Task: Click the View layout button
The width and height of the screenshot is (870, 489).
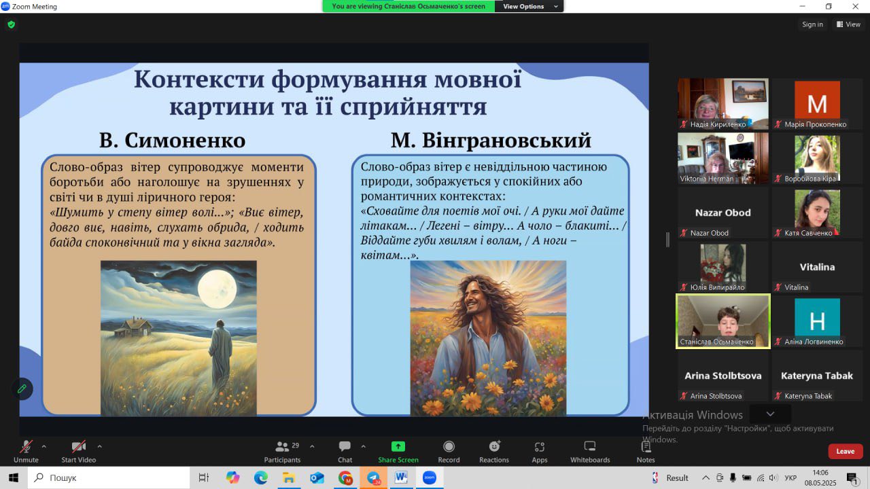Action: click(x=848, y=24)
